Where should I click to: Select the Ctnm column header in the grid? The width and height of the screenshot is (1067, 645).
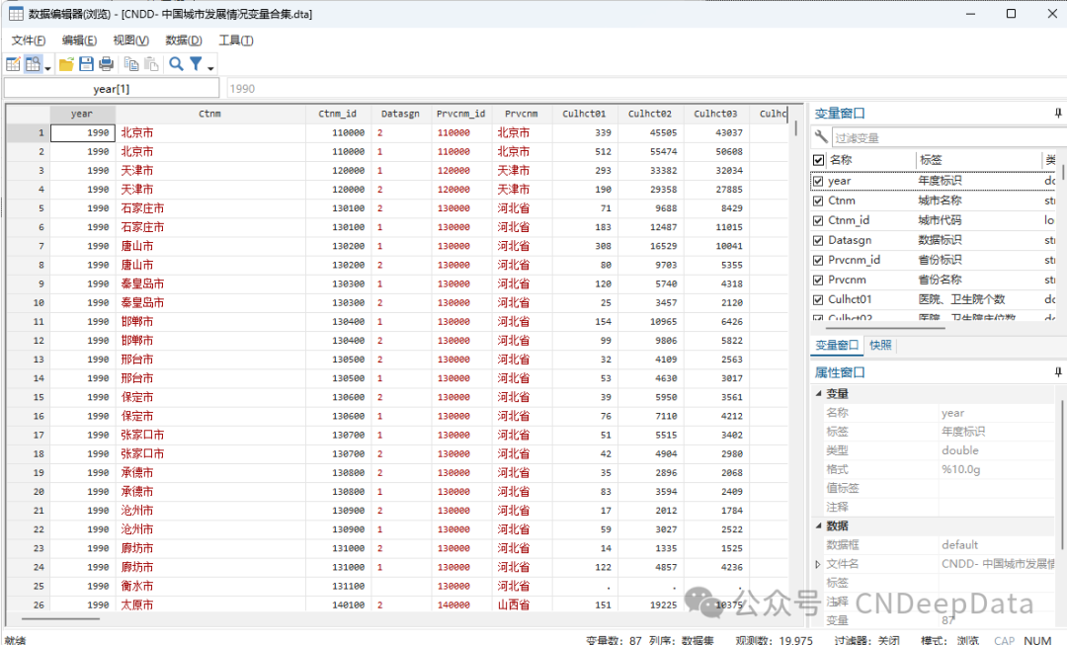pyautogui.click(x=209, y=114)
